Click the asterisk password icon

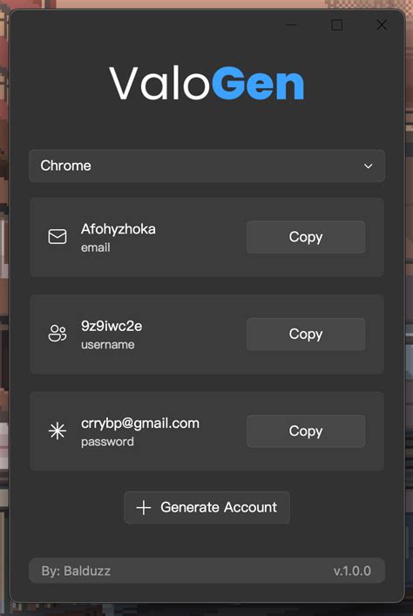click(x=58, y=431)
